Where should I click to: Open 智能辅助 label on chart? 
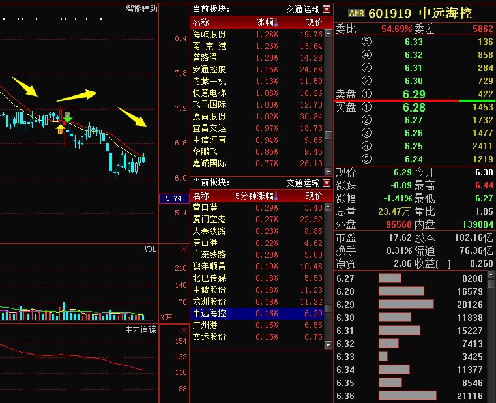pyautogui.click(x=141, y=8)
